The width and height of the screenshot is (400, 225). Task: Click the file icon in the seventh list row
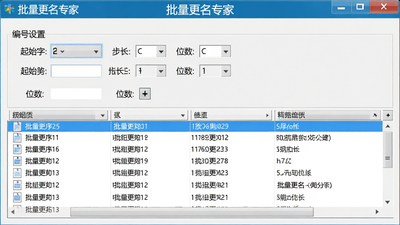[17, 197]
